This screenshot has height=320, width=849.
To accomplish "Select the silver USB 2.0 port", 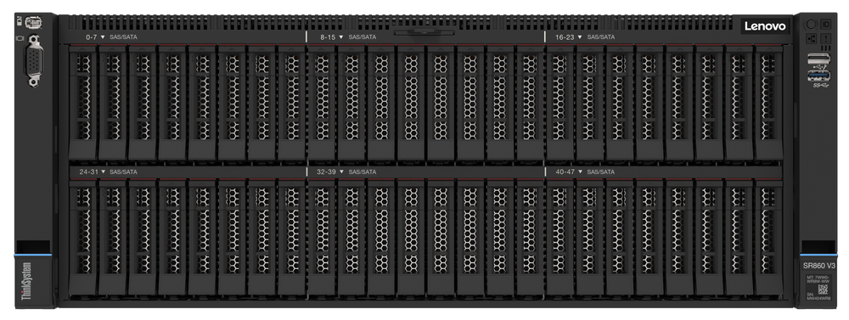I will [818, 59].
